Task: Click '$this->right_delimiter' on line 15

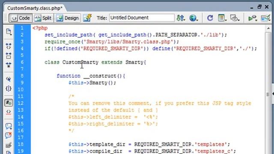Action: pyautogui.click(x=101, y=124)
